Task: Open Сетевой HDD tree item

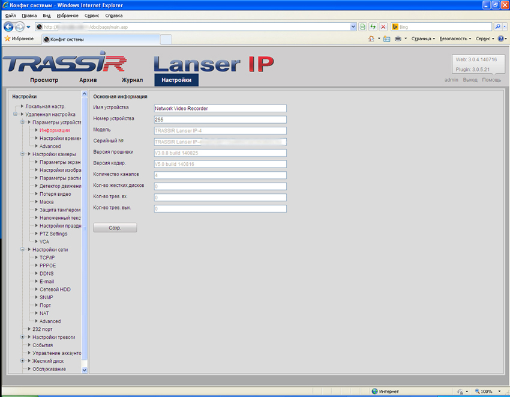Action: point(55,289)
